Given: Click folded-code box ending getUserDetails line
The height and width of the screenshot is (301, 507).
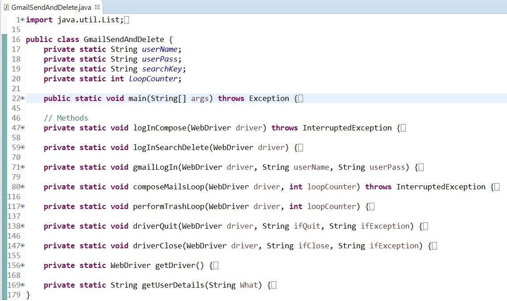Looking at the screenshot, I should [x=274, y=285].
